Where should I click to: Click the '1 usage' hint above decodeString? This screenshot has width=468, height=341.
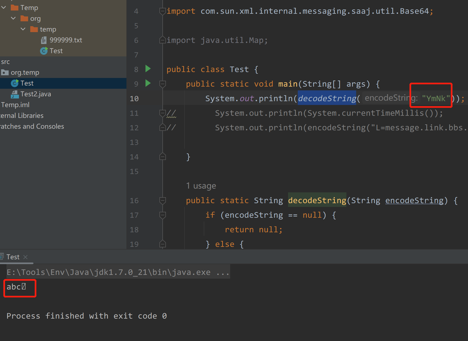201,186
